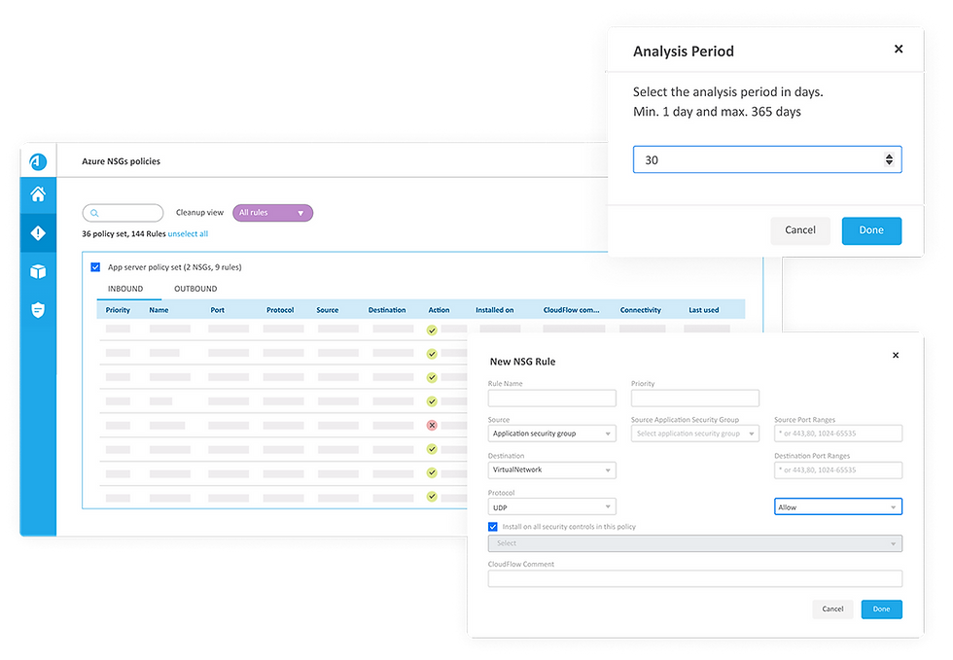Screen dimensions: 953x660
Task: Click the shield icon in the sidebar
Action: click(x=37, y=309)
